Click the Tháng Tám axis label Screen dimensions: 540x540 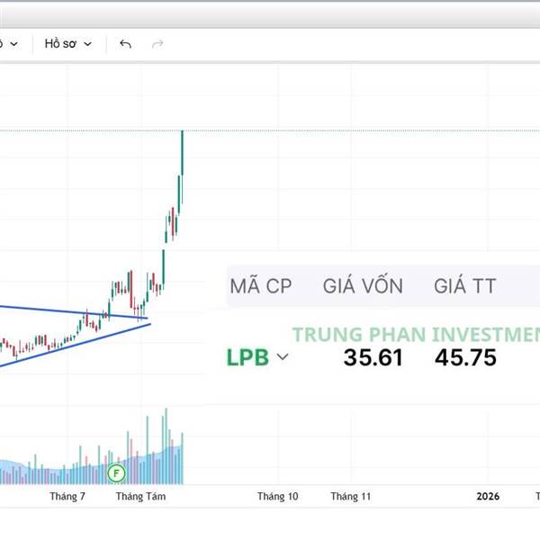(140, 496)
